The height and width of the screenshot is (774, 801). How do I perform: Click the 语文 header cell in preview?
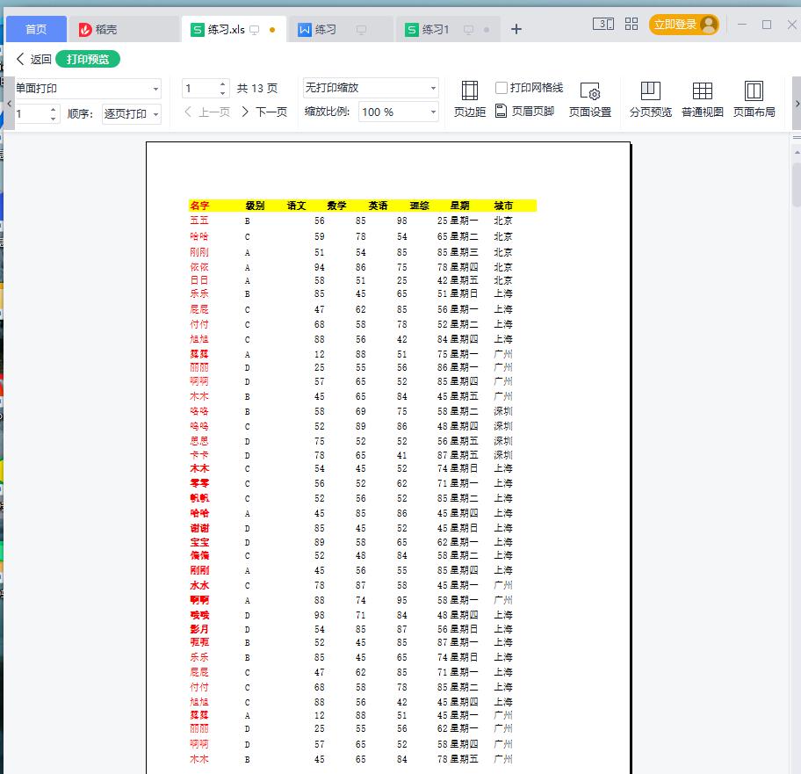[x=296, y=206]
